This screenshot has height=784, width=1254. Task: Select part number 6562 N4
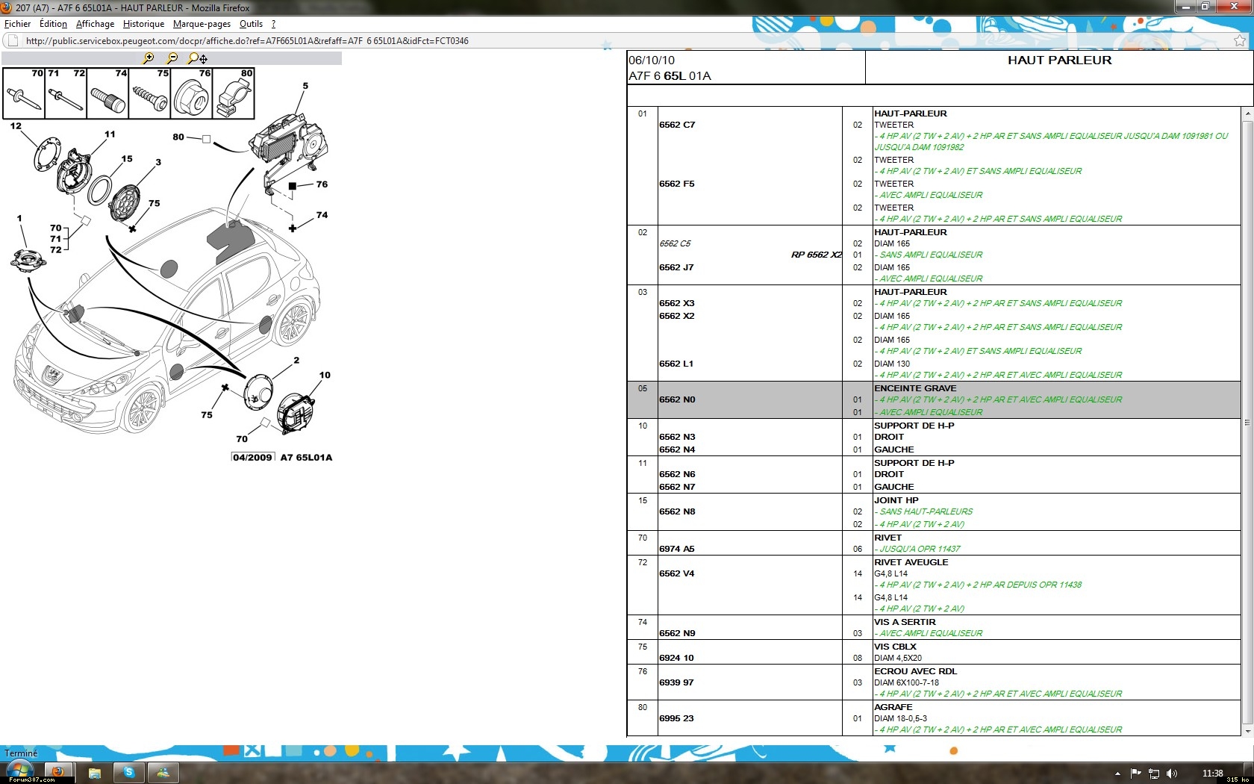[x=677, y=449]
